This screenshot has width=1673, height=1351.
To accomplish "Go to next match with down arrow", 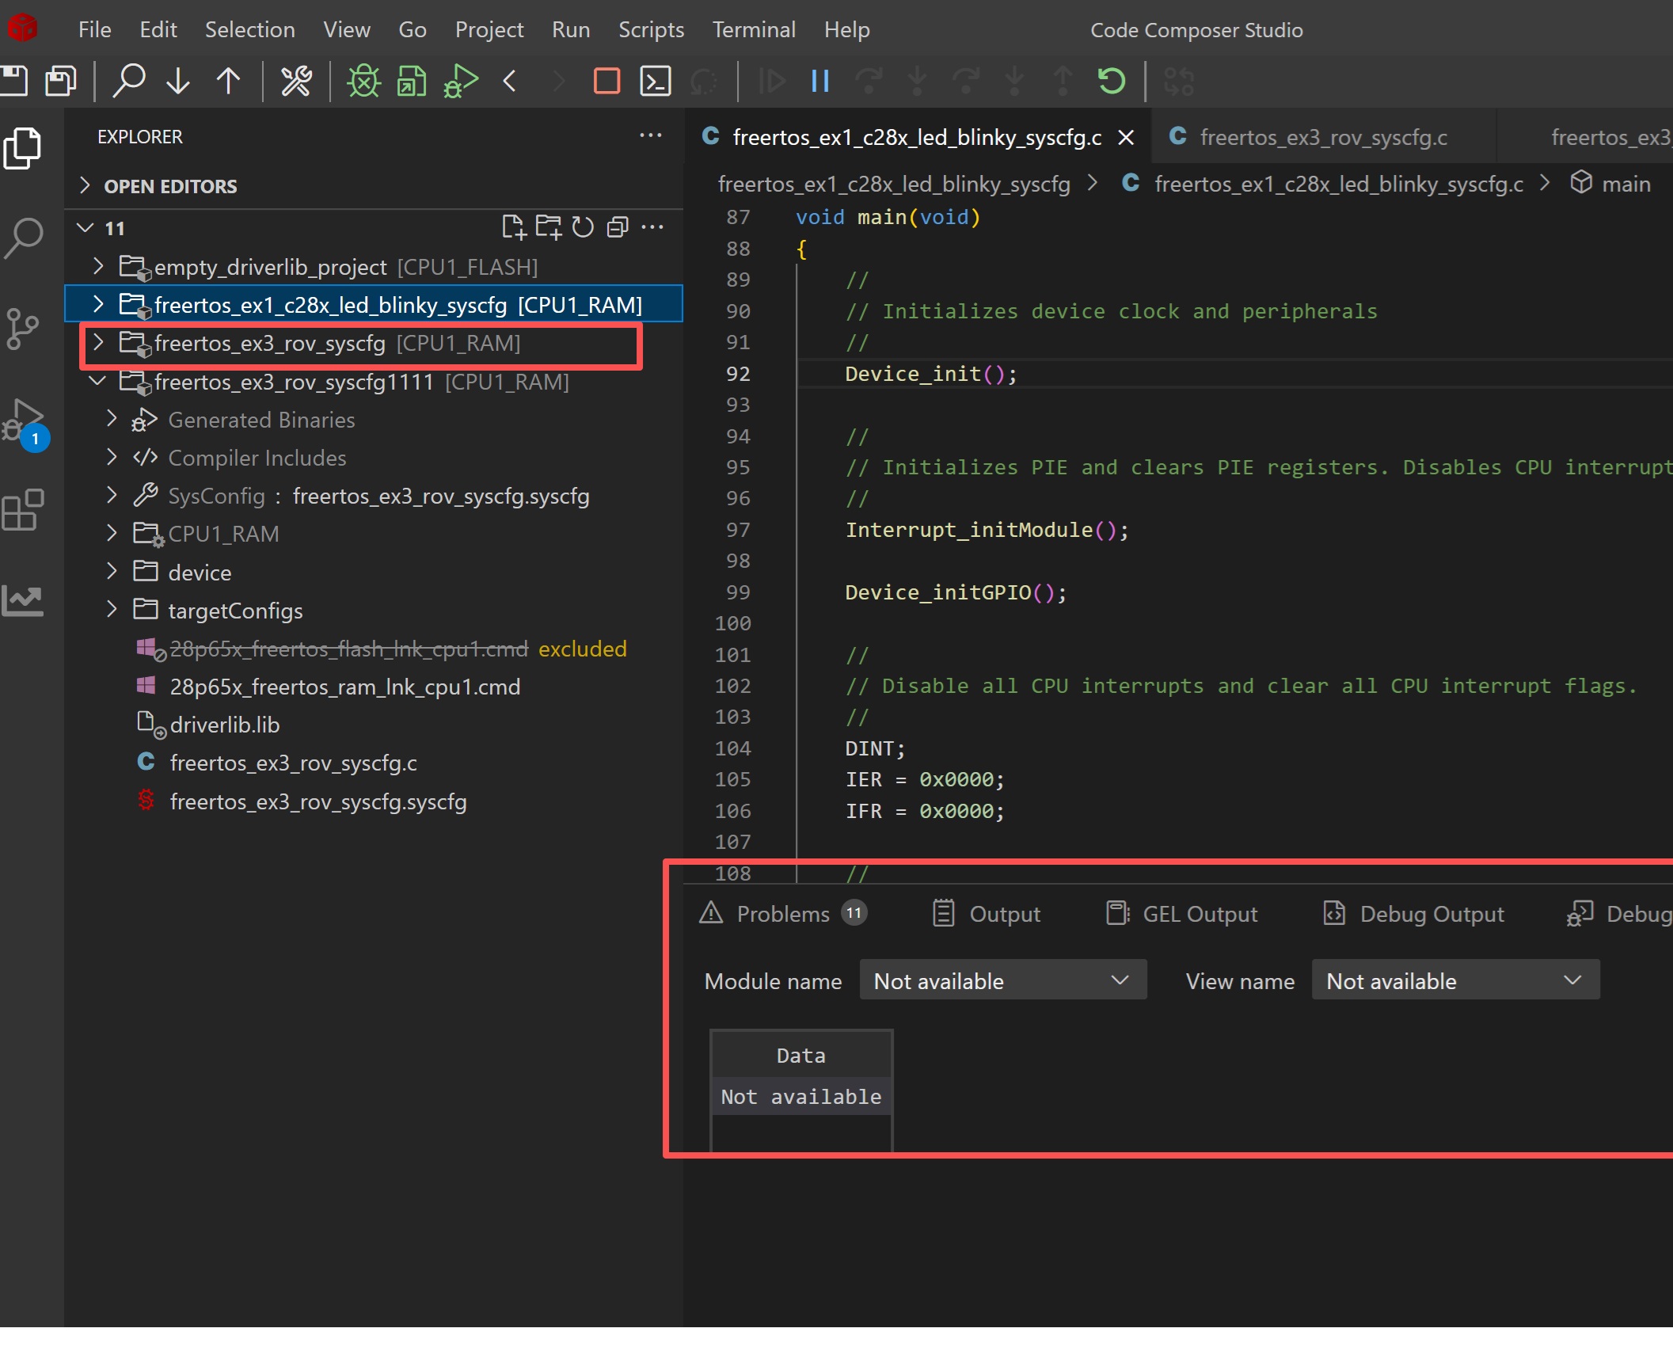I will tap(178, 81).
